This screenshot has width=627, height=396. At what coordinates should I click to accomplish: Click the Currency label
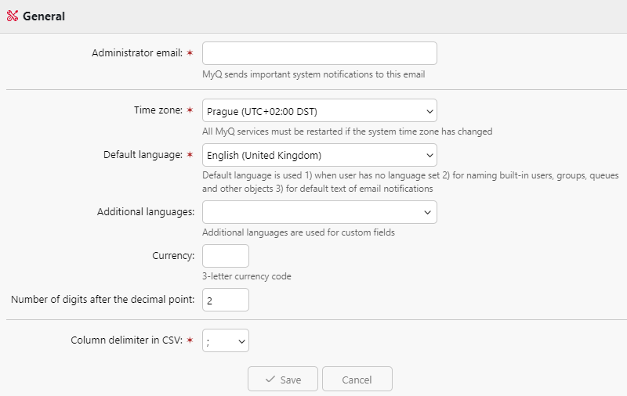173,256
